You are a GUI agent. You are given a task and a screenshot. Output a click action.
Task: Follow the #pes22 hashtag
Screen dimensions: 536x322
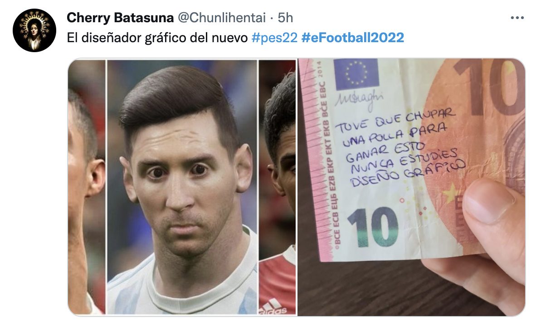pyautogui.click(x=274, y=38)
